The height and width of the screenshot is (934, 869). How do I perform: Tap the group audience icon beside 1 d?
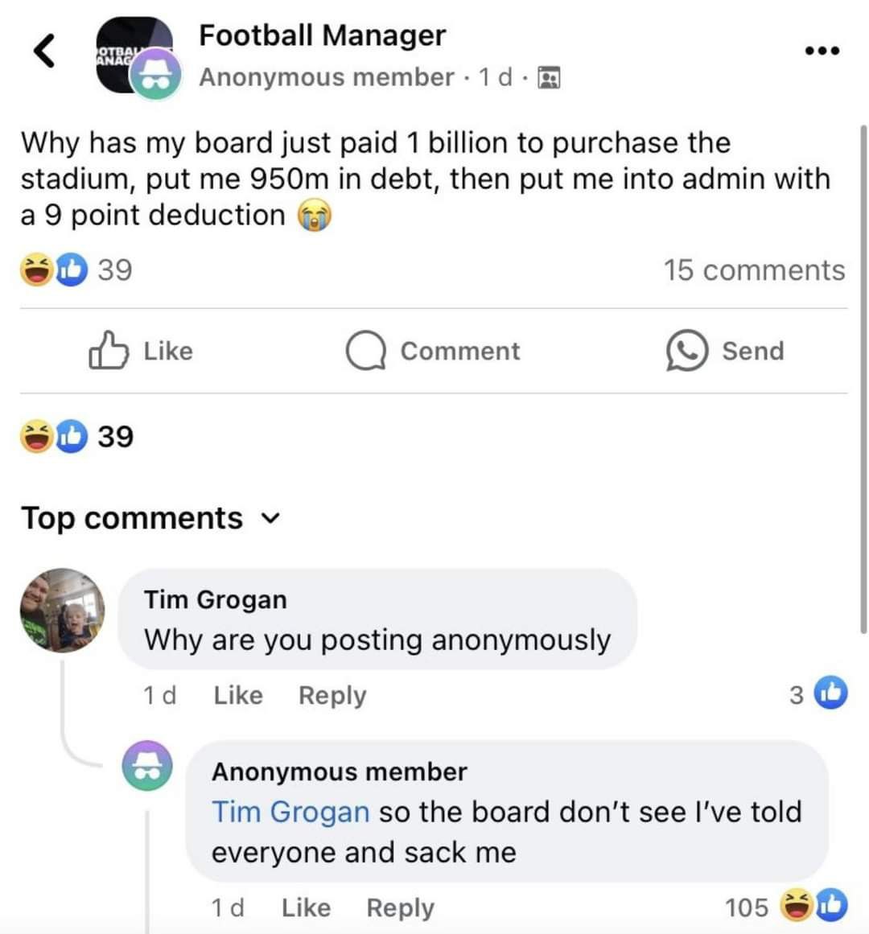point(549,77)
